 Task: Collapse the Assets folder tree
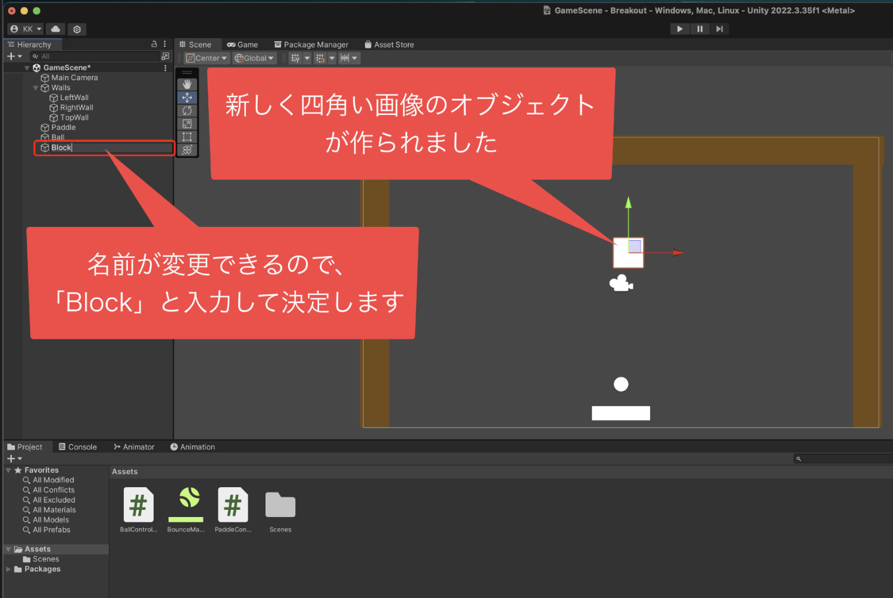[x=8, y=549]
